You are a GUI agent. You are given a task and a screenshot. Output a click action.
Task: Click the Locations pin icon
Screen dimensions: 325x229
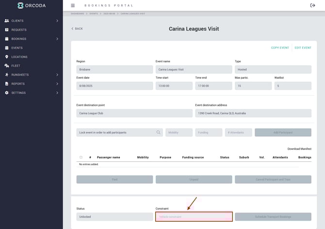tap(7, 57)
